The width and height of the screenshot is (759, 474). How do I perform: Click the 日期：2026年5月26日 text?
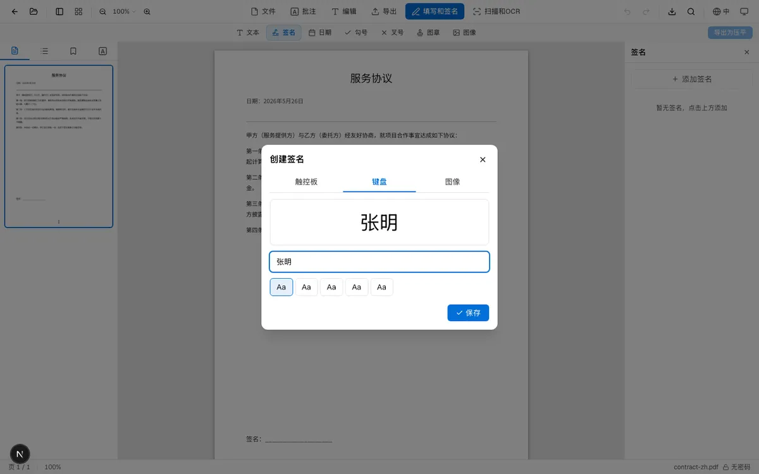[x=275, y=101]
